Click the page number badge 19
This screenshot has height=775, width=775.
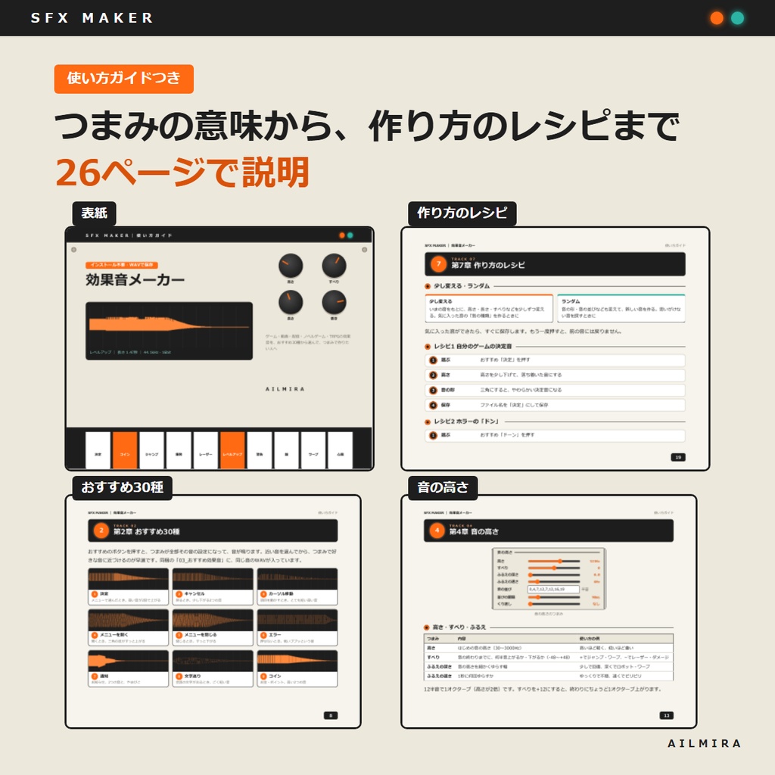[x=677, y=457]
